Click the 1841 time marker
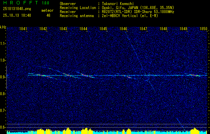 [23, 29]
